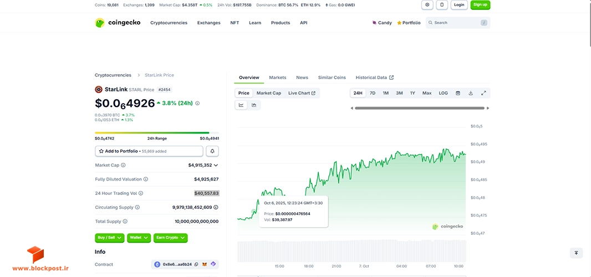The width and height of the screenshot is (591, 277).
Task: Open the calendar date picker icon
Action: point(457,93)
